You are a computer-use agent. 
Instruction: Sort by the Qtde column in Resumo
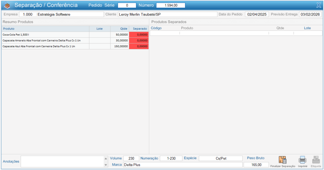pos(120,28)
